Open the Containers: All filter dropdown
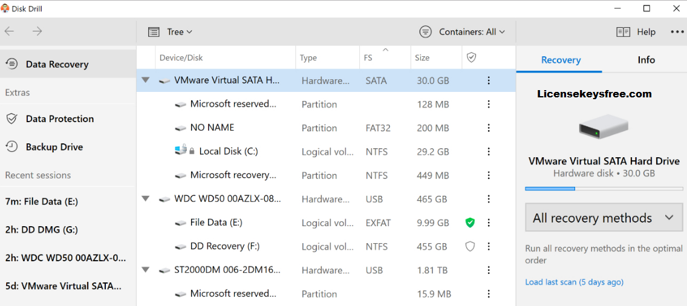Image resolution: width=687 pixels, height=306 pixels. pyautogui.click(x=462, y=31)
